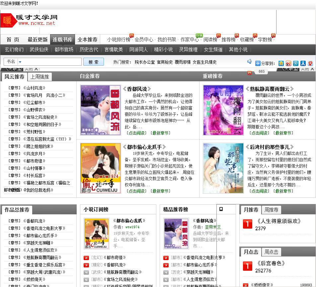Open small 都市偷心龙爪 cover in 小说订阅榜
This screenshot has width=316, height=287.
(97, 234)
